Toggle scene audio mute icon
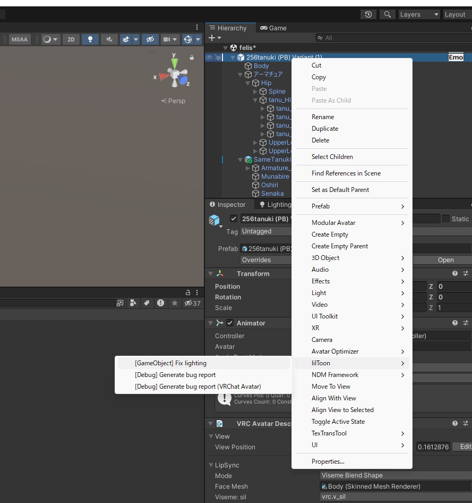Image resolution: width=472 pixels, height=503 pixels. [x=109, y=39]
